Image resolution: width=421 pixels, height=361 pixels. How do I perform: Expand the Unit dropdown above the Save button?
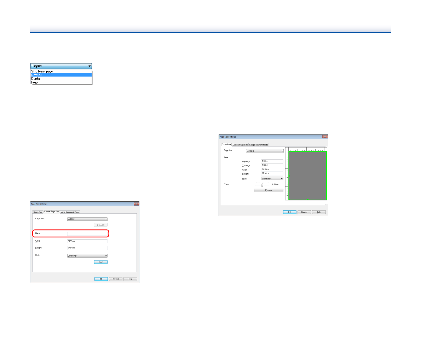(87, 256)
